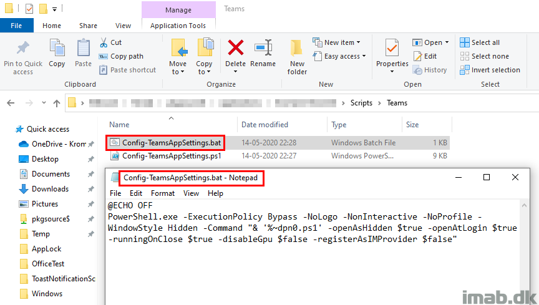The image size is (539, 305).
Task: Click the Open button in ribbon
Action: [427, 42]
